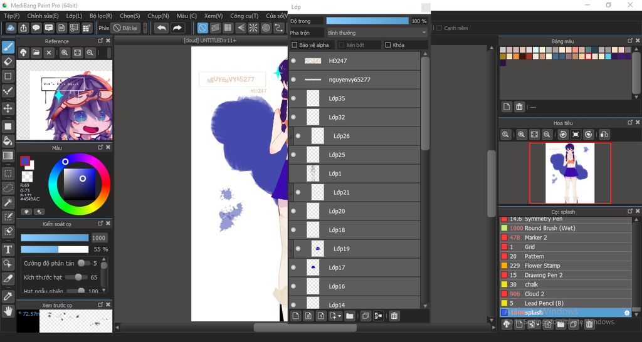Enable the grid snap guide

coord(228,28)
